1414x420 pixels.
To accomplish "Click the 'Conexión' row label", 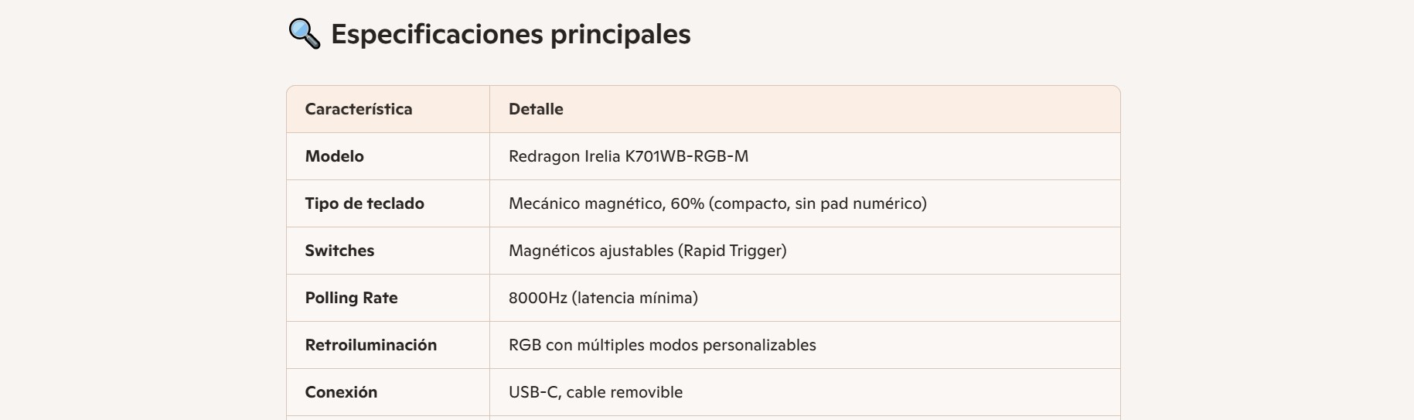I will (x=341, y=392).
